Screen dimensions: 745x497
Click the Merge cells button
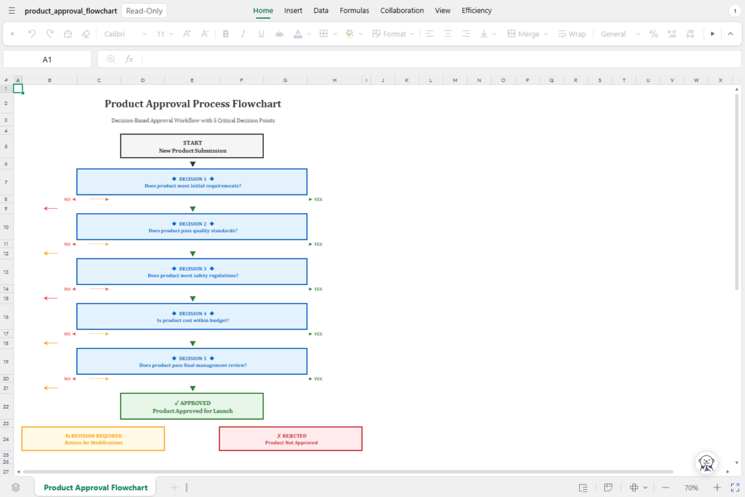point(523,34)
